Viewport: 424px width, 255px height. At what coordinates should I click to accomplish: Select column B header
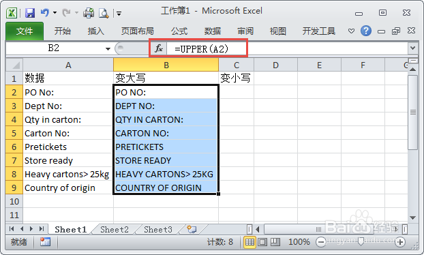[x=166, y=65]
